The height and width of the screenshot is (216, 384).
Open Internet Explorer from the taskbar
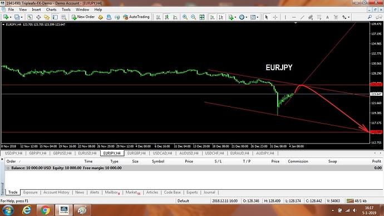tap(27, 210)
